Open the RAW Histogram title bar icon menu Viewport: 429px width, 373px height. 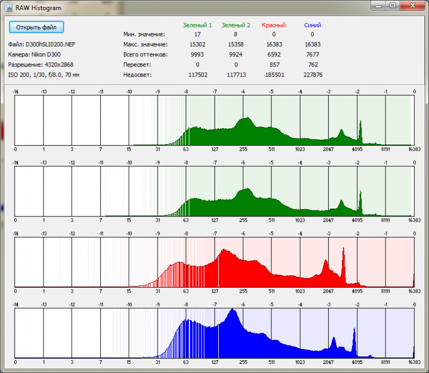(9, 8)
